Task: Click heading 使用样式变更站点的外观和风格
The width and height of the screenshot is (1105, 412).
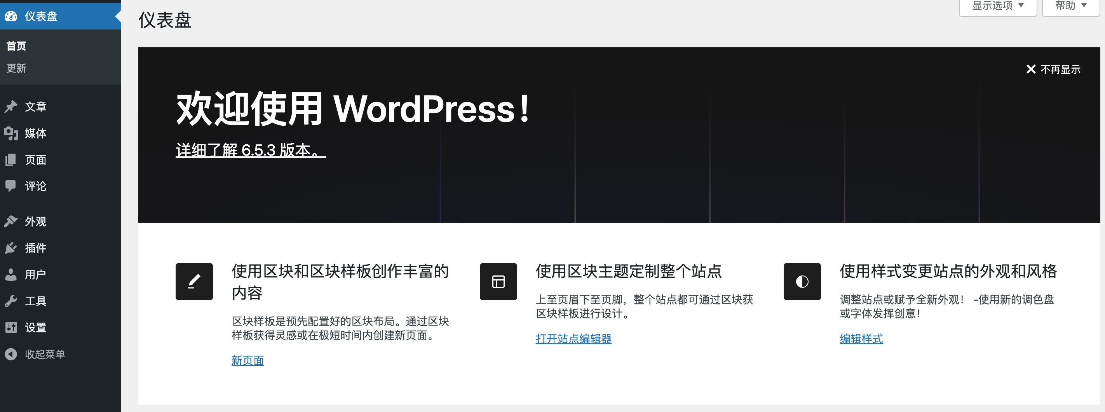Action: tap(948, 271)
